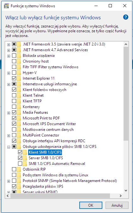Screen dimensions: 133x213
Task: Click the Chroniony host folder icon
Action: (19, 61)
